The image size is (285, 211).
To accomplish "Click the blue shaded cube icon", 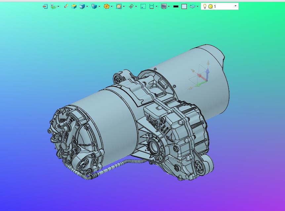I will pyautogui.click(x=82, y=7).
